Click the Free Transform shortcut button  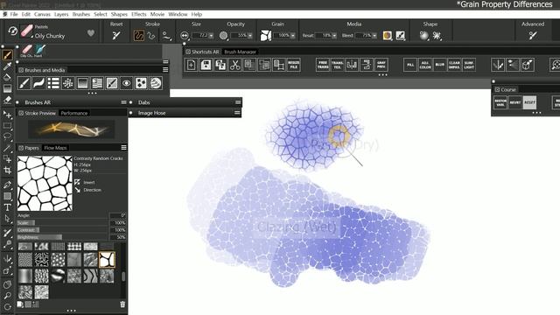point(323,65)
